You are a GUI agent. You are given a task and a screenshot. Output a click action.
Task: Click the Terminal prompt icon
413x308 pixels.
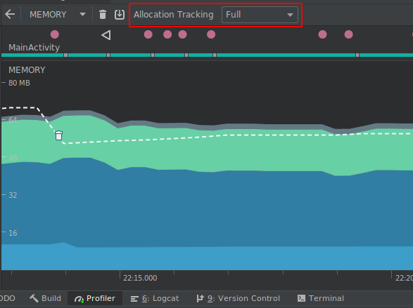pyautogui.click(x=301, y=298)
